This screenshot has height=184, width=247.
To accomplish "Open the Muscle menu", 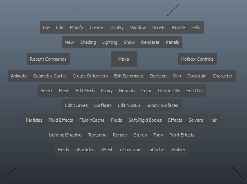I will (178, 27).
